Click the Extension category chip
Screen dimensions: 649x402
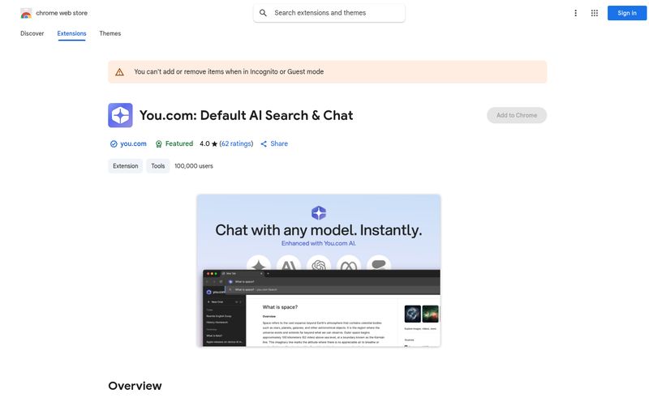126,166
